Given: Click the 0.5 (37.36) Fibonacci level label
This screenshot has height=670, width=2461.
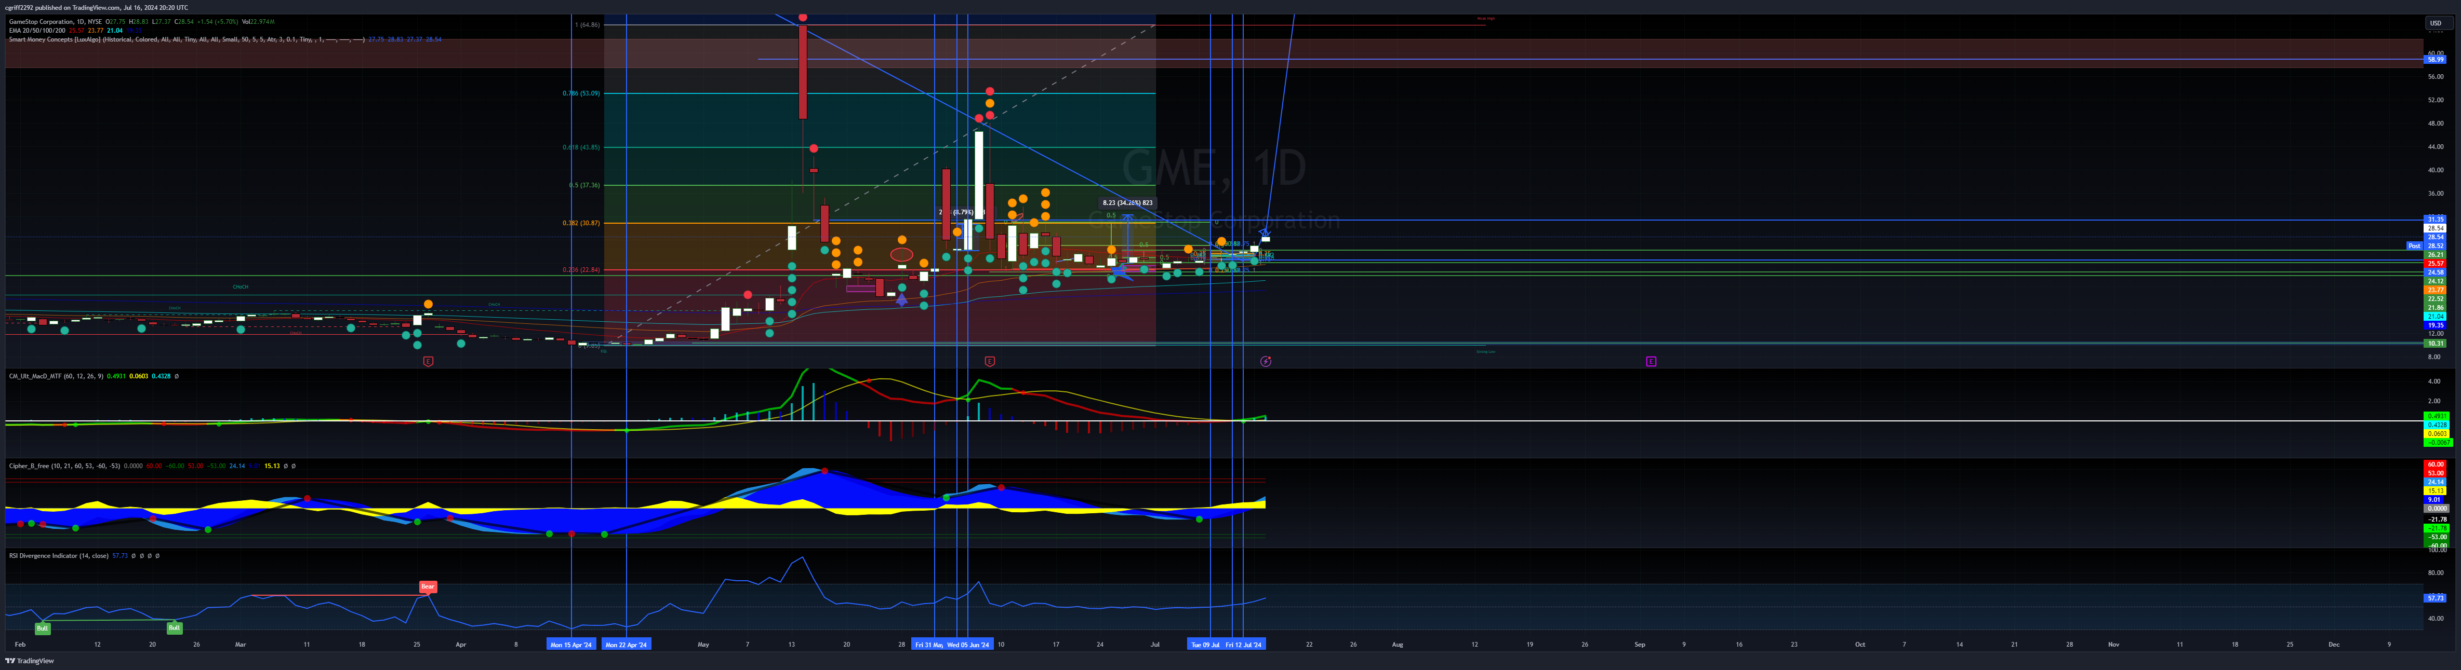Looking at the screenshot, I should [584, 185].
